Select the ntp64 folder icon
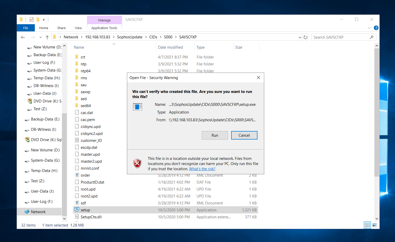 77,71
